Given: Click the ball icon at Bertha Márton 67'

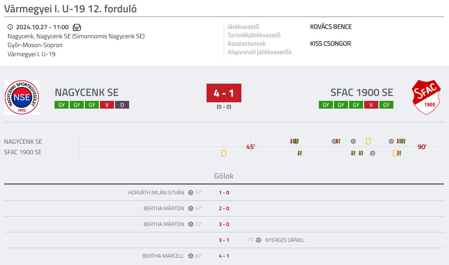Looking at the screenshot, I should pos(191,208).
